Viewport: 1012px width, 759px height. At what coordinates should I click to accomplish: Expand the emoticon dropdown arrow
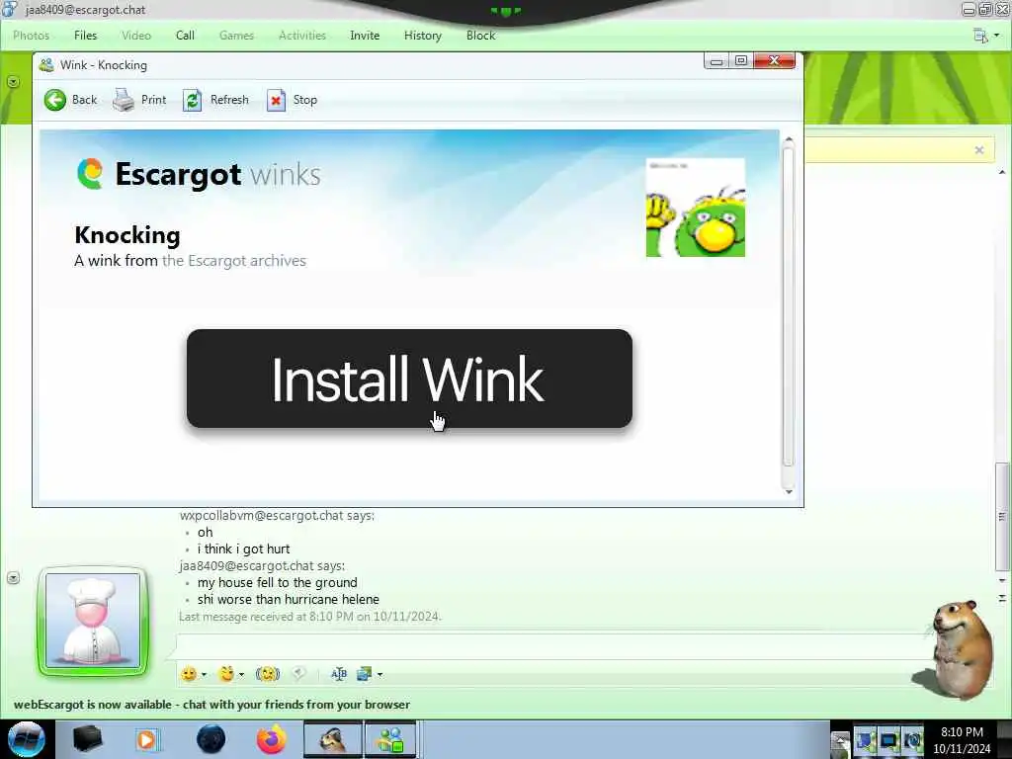point(204,674)
